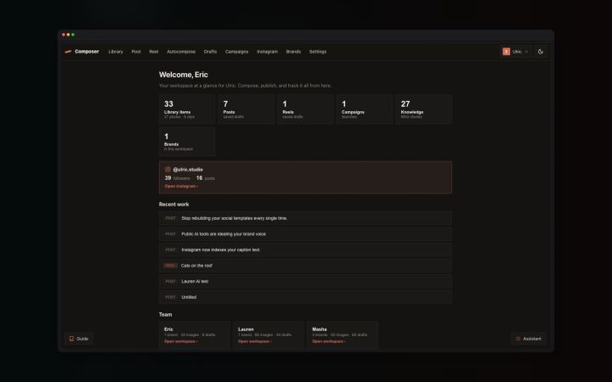
Task: Click the 39 followers count
Action: pos(177,178)
